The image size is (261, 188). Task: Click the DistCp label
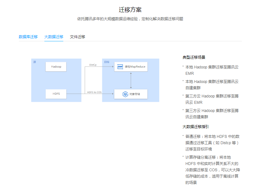tap(93, 65)
